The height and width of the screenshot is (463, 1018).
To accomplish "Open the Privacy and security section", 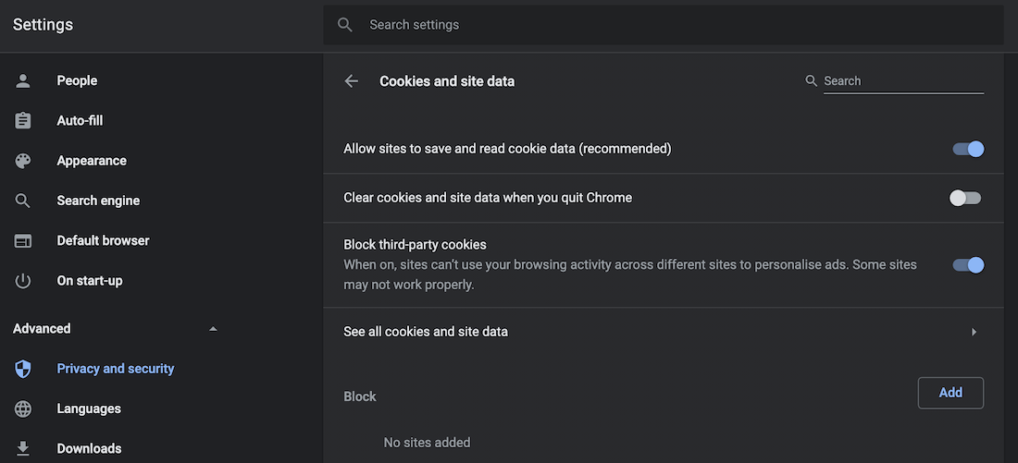I will 116,369.
